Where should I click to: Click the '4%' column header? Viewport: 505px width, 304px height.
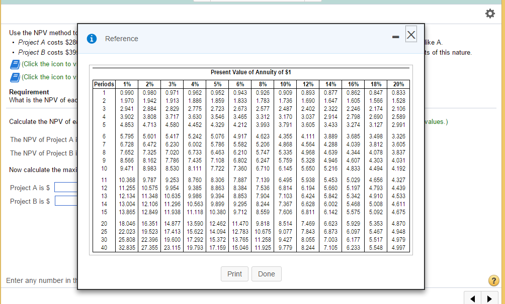(x=195, y=84)
